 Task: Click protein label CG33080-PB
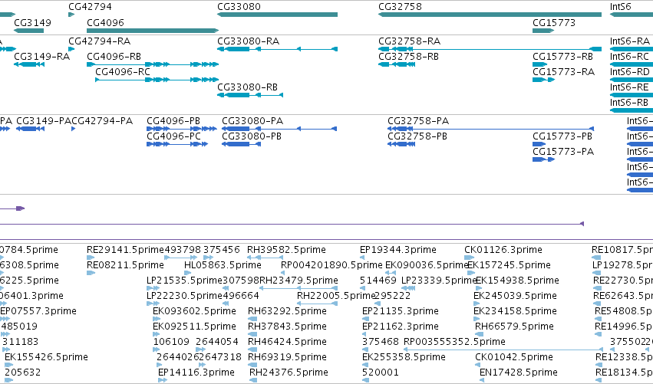coord(252,136)
